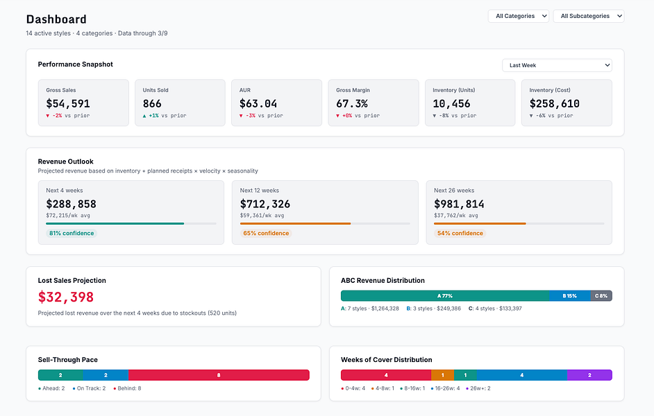Click the B: 3 styles $249,386 legend

click(x=434, y=309)
